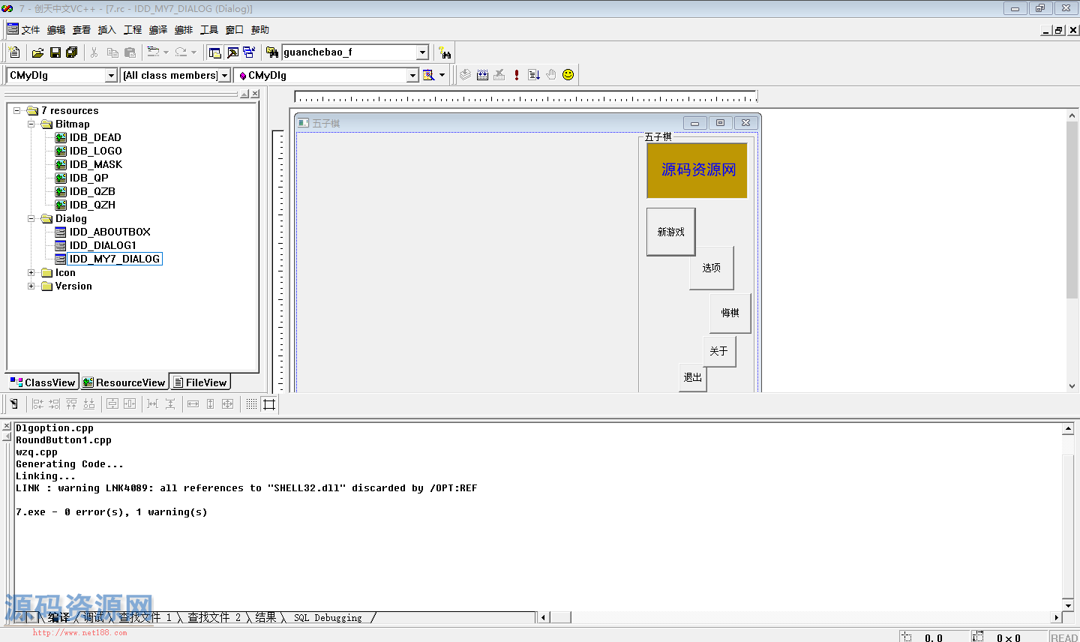Open the 工程 menu
The image size is (1080, 642).
(x=133, y=30)
